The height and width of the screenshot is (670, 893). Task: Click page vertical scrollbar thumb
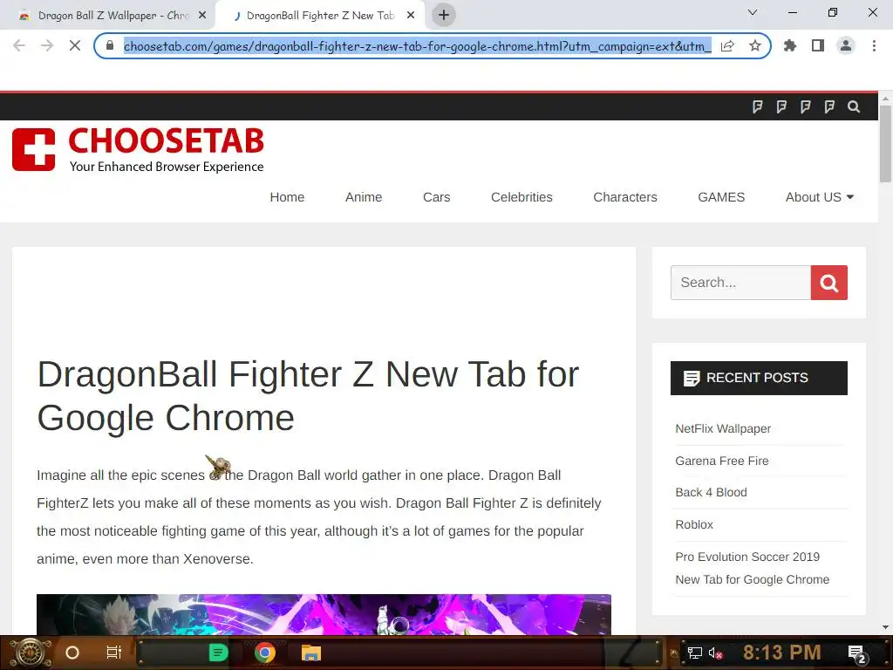(885, 144)
